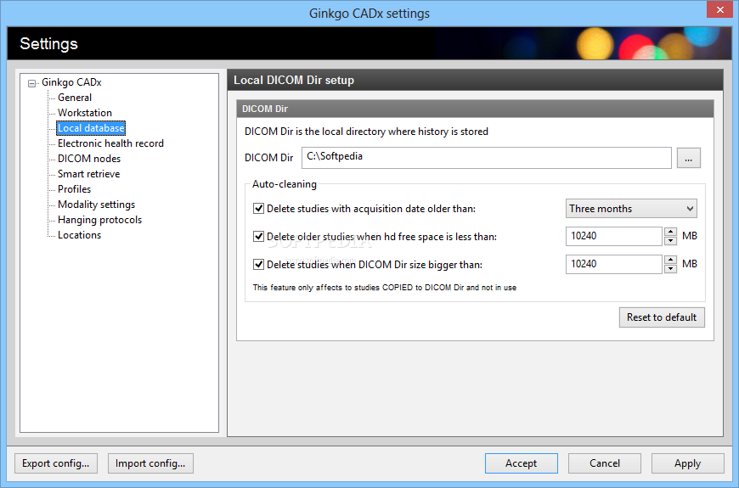Open Locations settings page
Viewport: 739px width, 488px height.
[79, 235]
